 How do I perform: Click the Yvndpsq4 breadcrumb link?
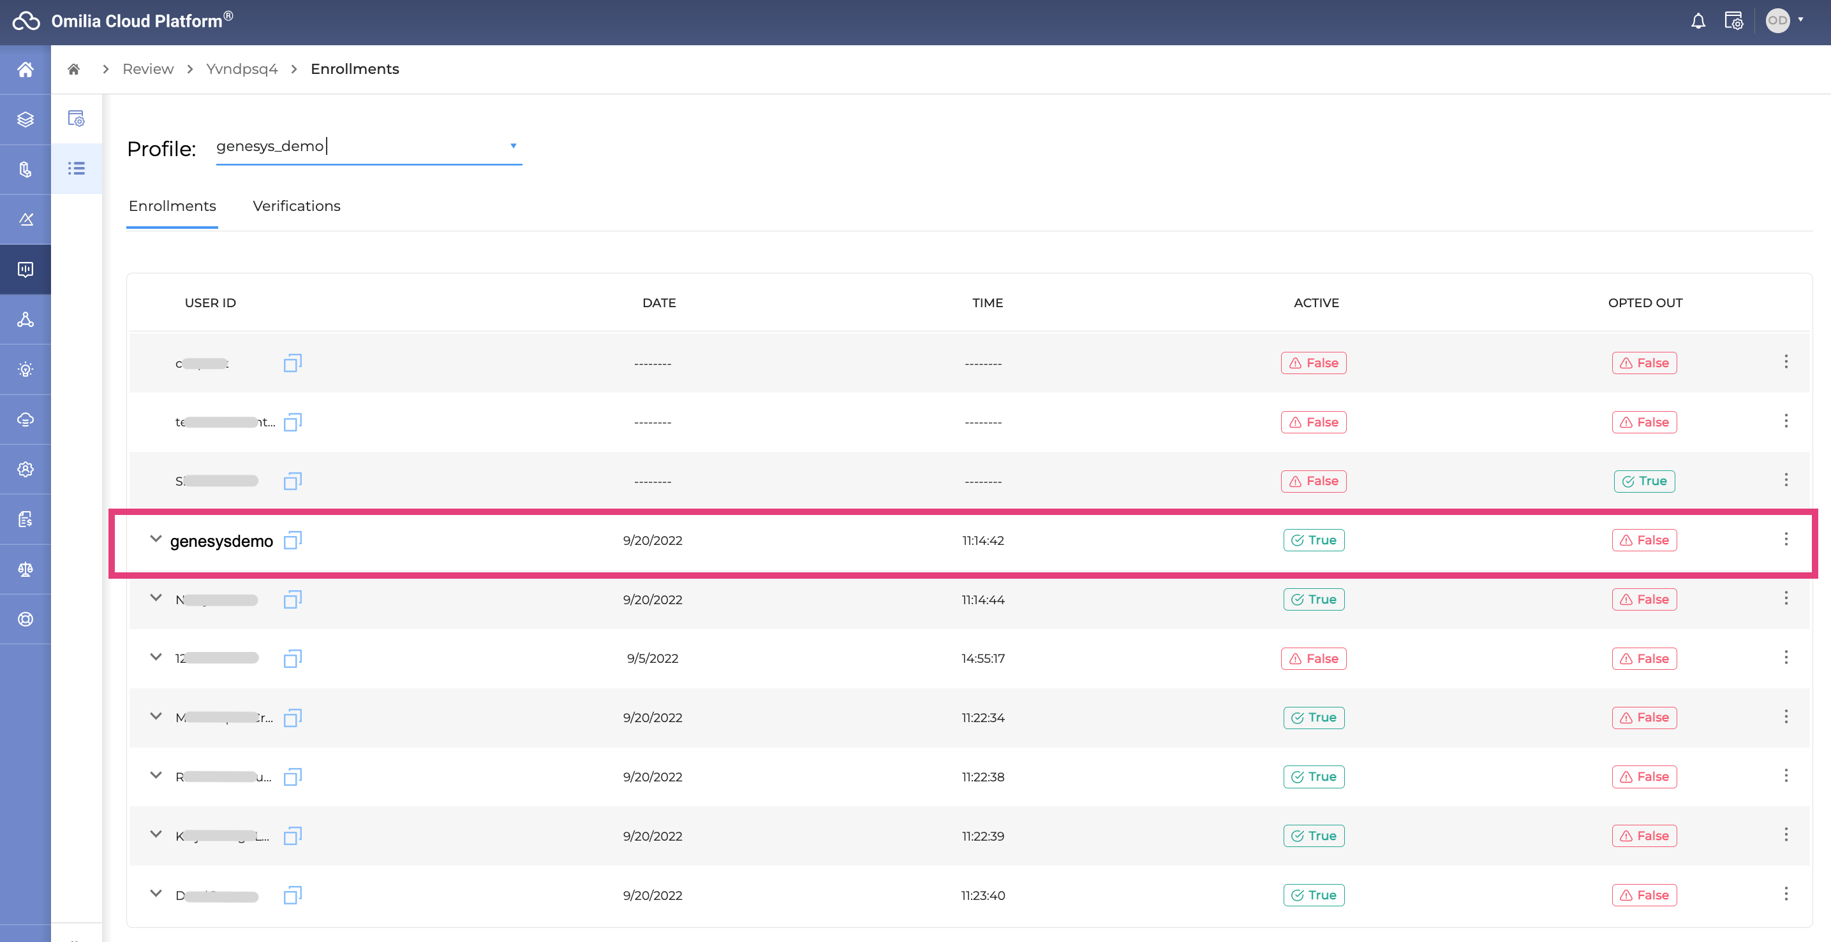242,69
